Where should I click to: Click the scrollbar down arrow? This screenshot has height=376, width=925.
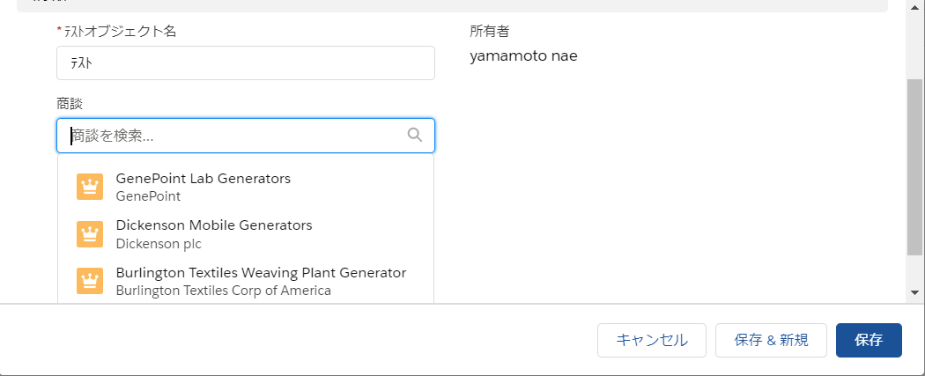pyautogui.click(x=914, y=292)
